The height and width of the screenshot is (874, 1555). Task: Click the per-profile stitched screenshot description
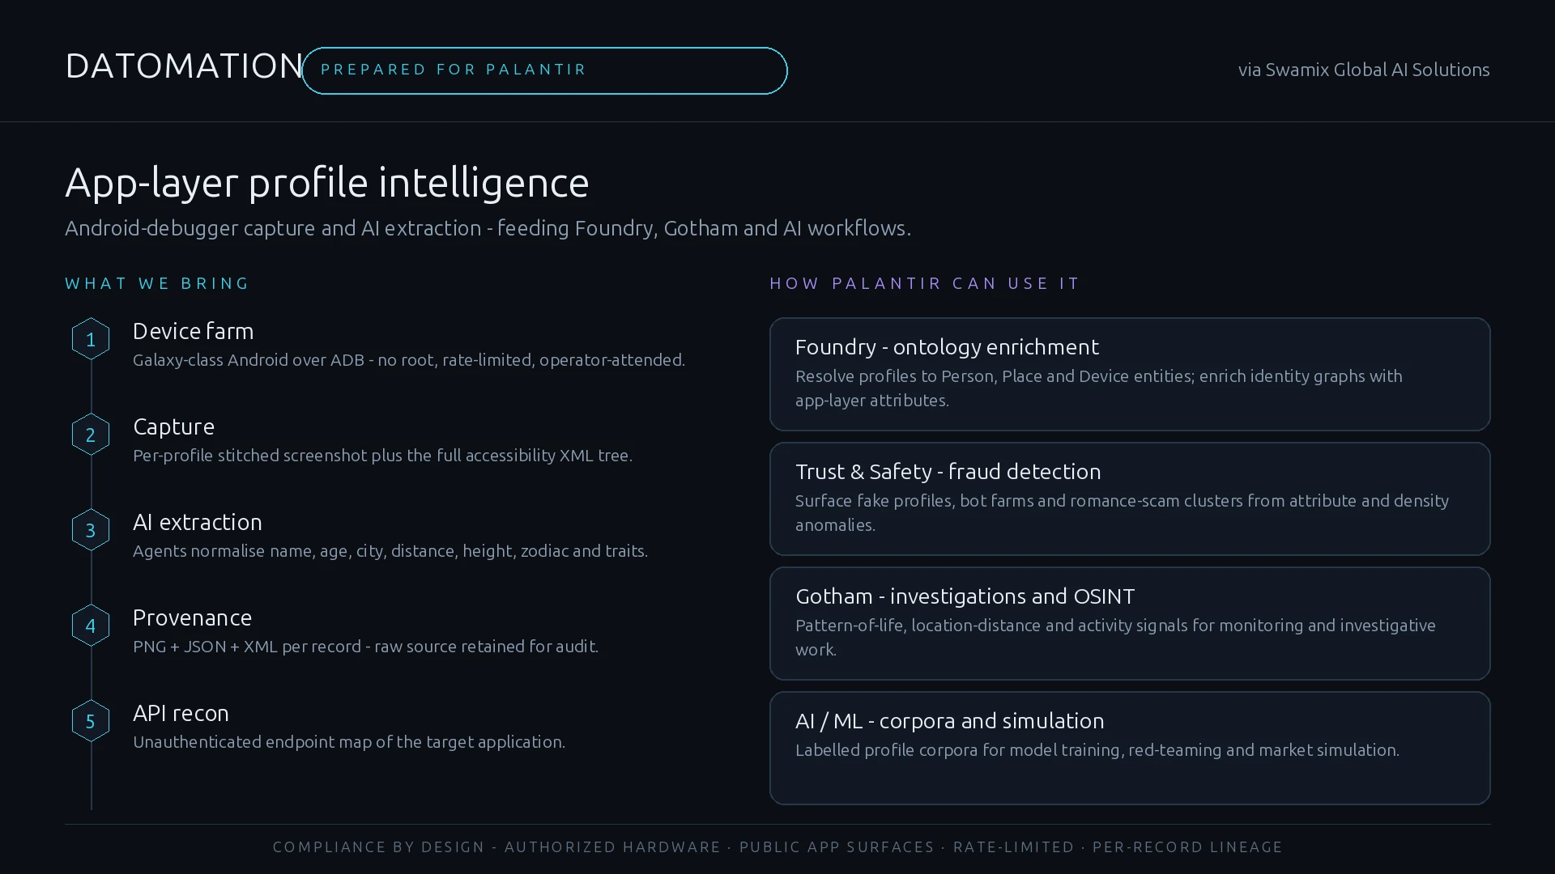tap(382, 456)
